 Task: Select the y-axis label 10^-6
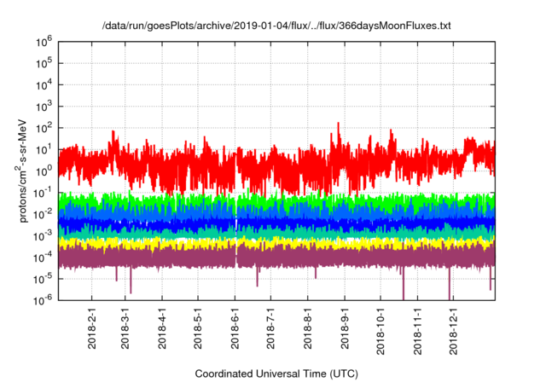44,300
